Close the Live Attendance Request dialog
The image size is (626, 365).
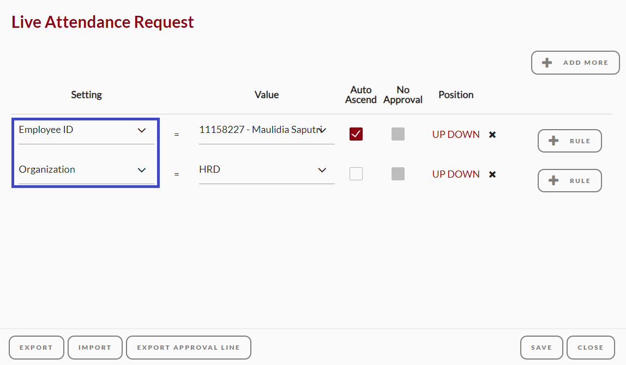[591, 348]
